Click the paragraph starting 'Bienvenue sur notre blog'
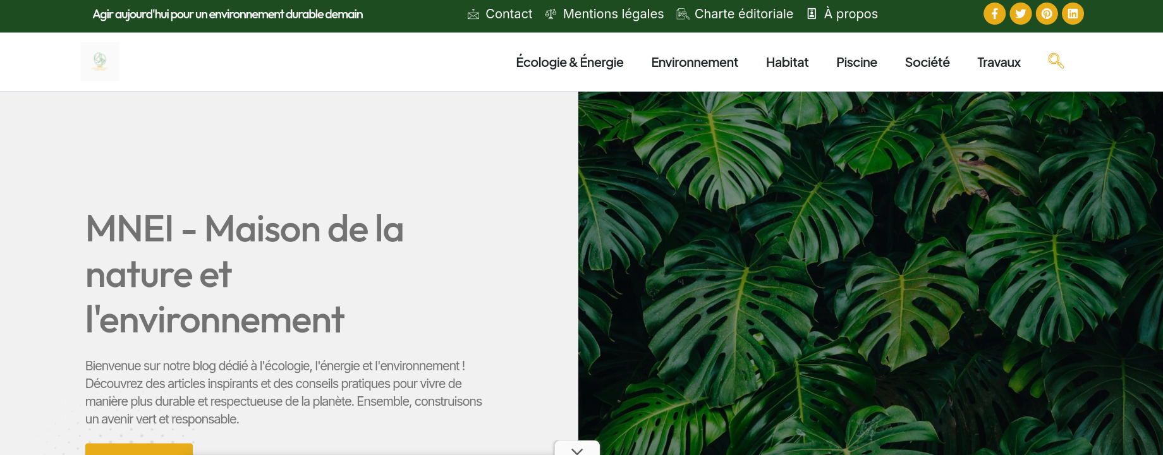The image size is (1163, 455). (284, 392)
